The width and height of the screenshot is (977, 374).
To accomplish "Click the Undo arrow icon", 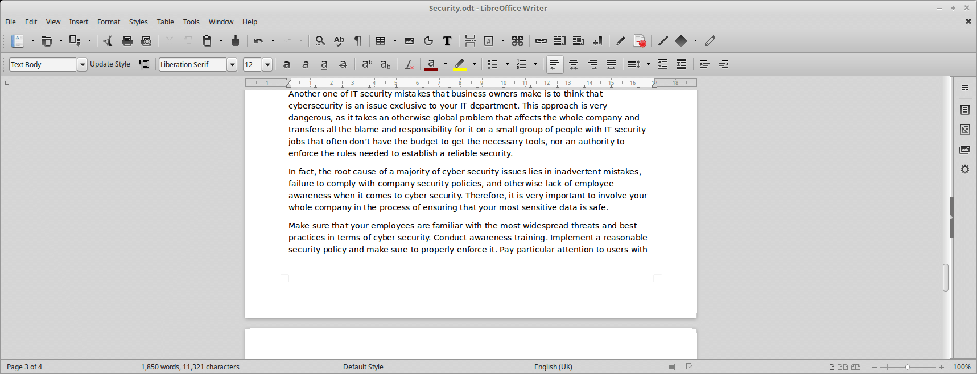I will pyautogui.click(x=258, y=41).
